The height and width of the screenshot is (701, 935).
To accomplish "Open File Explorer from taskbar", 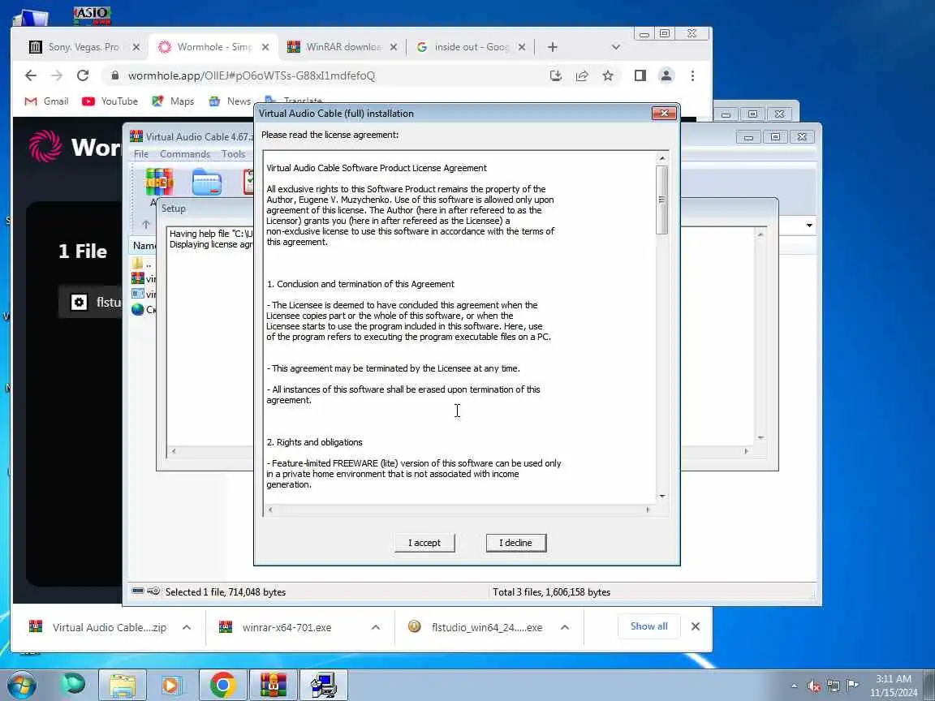I will pos(123,685).
